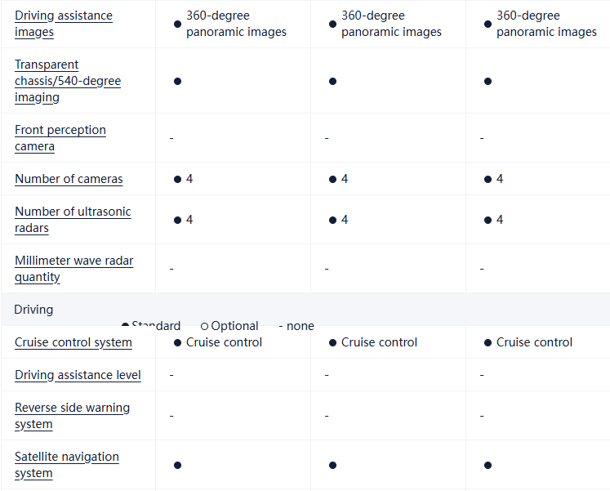Click the Optional legend circle icon
Image resolution: width=610 pixels, height=491 pixels.
click(204, 326)
